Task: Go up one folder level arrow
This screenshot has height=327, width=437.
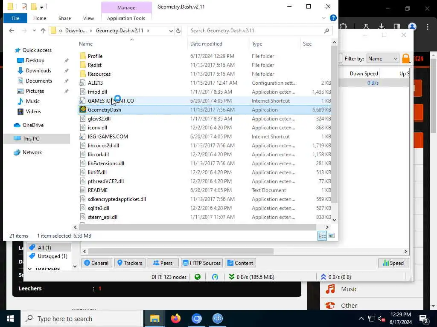Action: 43,31
